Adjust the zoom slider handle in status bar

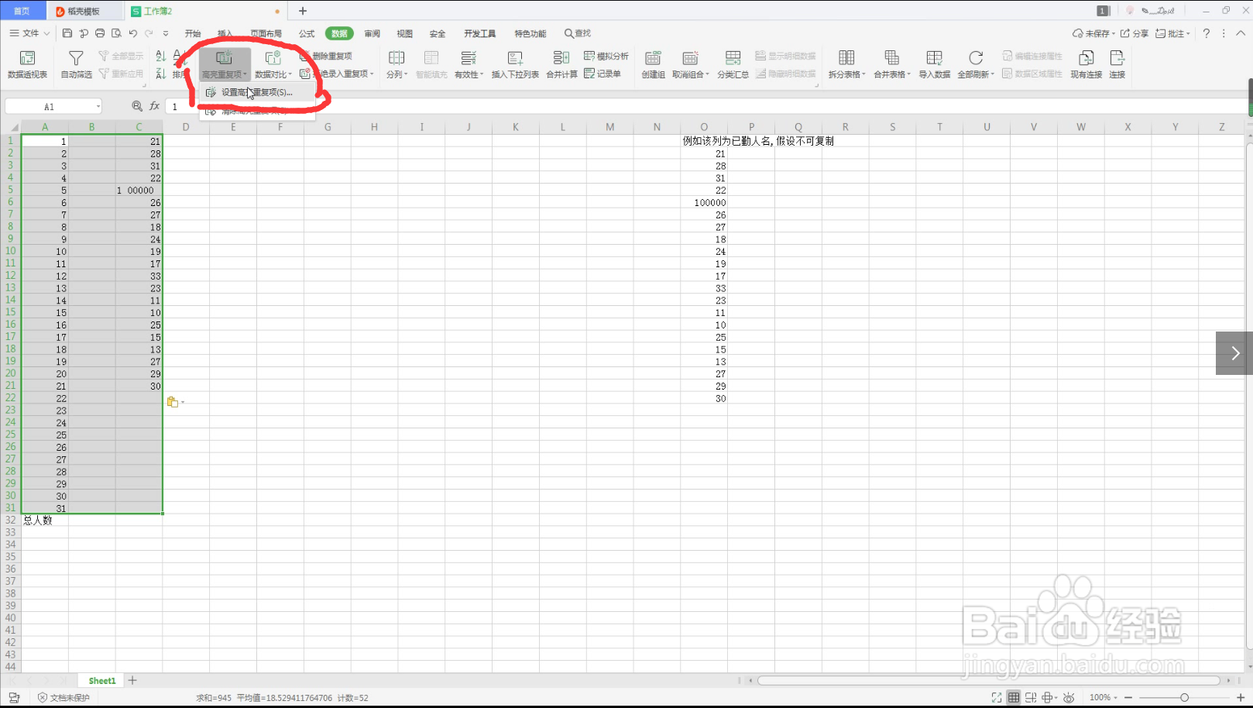pyautogui.click(x=1184, y=697)
